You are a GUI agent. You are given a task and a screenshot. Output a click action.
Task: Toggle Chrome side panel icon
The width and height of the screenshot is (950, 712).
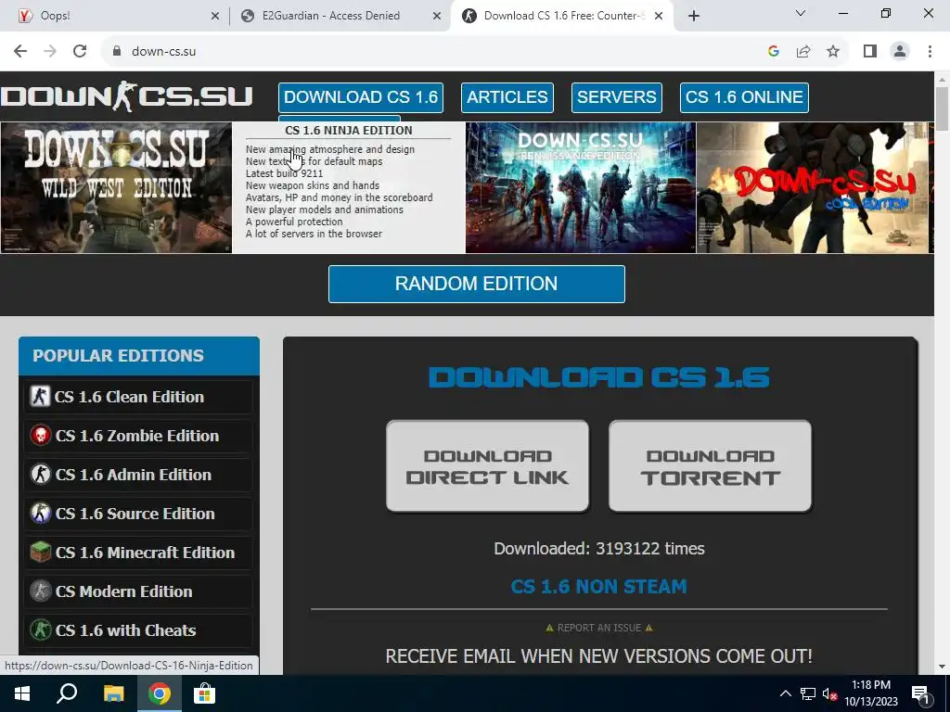pyautogui.click(x=870, y=52)
